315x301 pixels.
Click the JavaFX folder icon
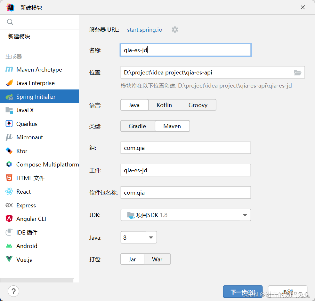pos(9,110)
